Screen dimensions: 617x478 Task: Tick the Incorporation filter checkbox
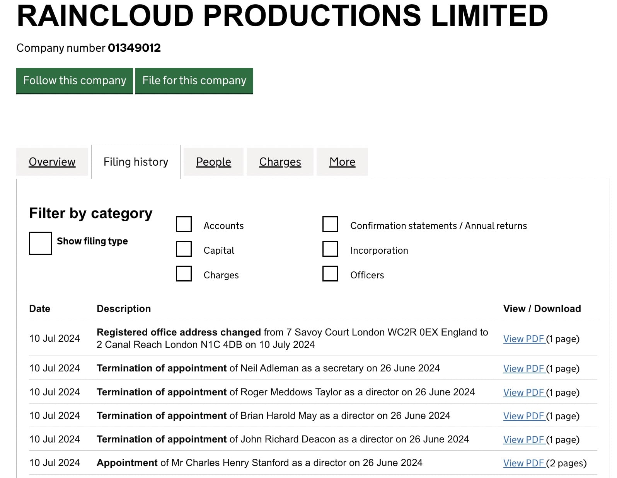pyautogui.click(x=330, y=249)
